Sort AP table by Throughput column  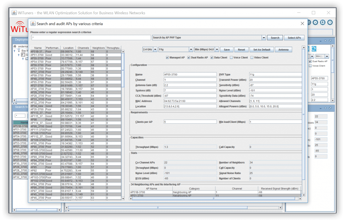pos(114,48)
